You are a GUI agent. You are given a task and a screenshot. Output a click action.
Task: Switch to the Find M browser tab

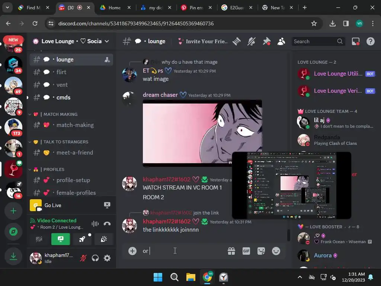[33, 7]
